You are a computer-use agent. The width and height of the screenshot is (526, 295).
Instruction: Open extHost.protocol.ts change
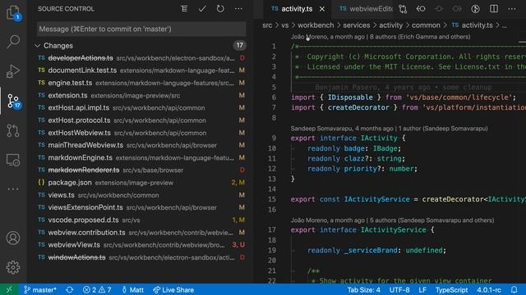[x=141, y=120]
